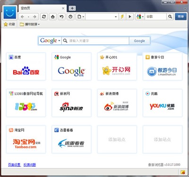Image resolution: width=189 pixels, height=177 pixels.
Task: Click the Xunlei Kankan tile favicon
Action: 56,130
